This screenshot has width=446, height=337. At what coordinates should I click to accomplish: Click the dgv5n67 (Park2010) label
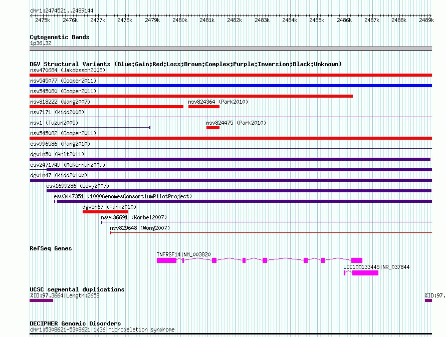pos(110,207)
